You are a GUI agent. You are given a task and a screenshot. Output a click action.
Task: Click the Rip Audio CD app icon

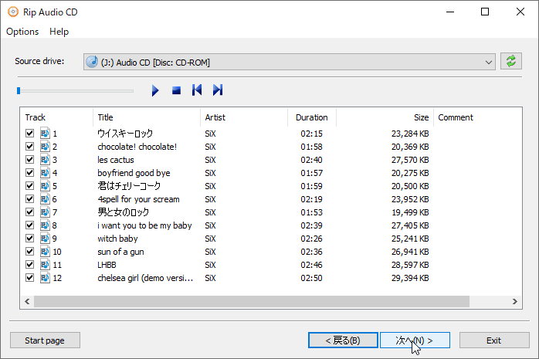[13, 12]
